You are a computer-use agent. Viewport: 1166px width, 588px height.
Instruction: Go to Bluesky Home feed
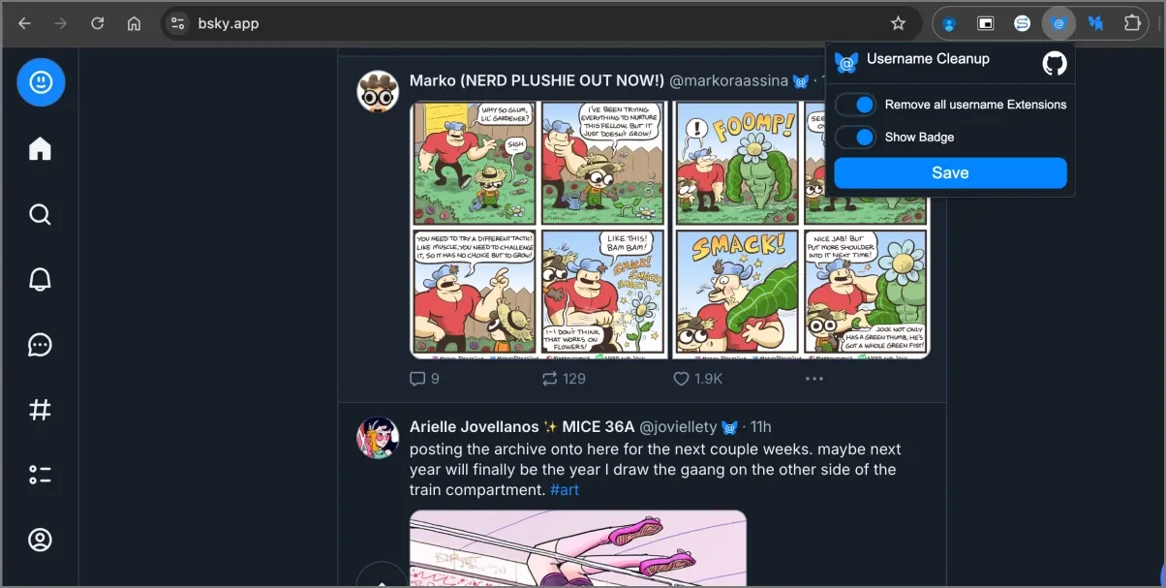40,148
